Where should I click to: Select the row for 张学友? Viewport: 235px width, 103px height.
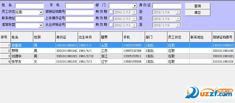(117, 62)
